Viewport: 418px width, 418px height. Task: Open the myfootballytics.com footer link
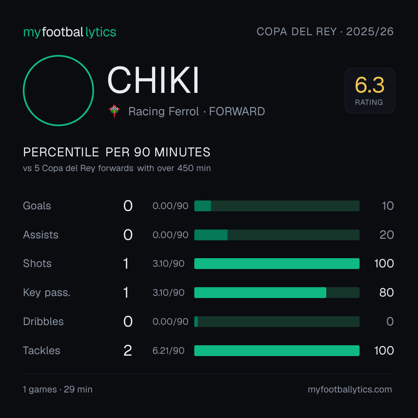[350, 389]
